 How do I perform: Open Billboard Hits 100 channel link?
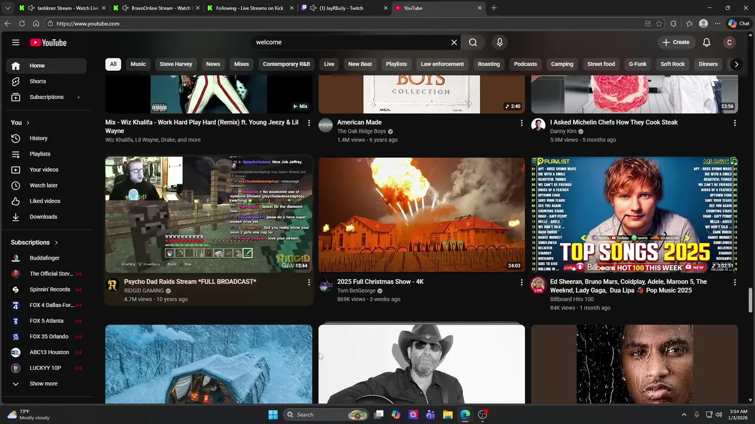572,299
